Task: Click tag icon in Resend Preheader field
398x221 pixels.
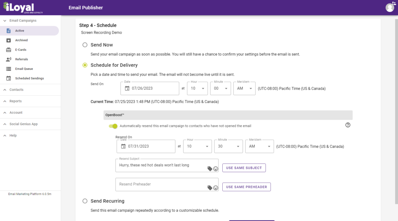Action: tap(209, 188)
